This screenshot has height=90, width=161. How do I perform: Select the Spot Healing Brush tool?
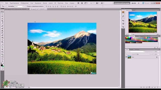(x=2, y=26)
